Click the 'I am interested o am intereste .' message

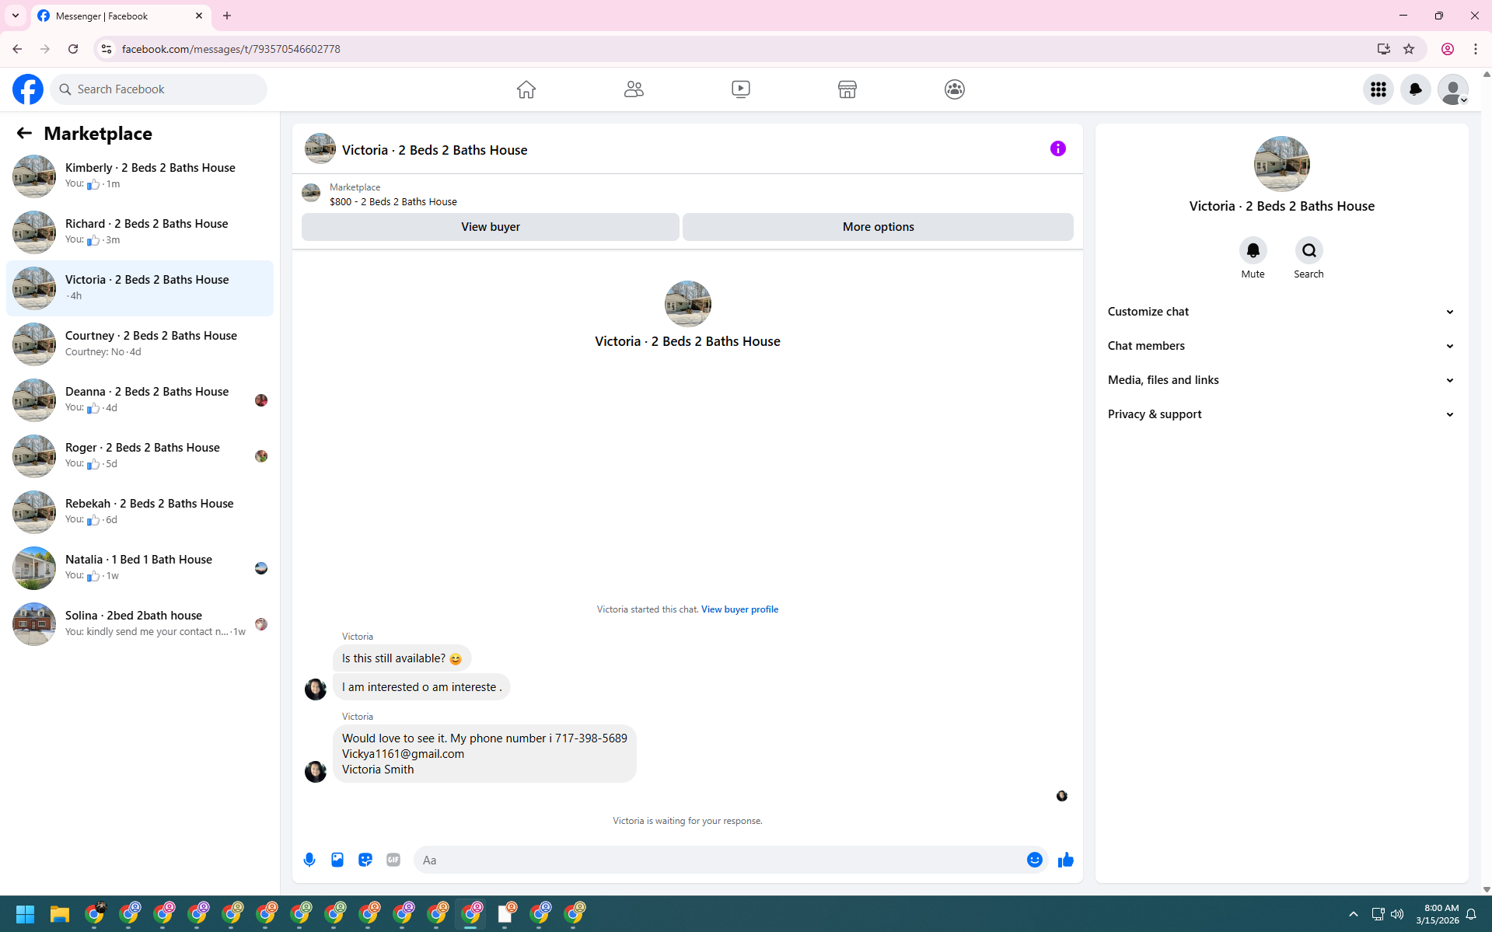[421, 687]
